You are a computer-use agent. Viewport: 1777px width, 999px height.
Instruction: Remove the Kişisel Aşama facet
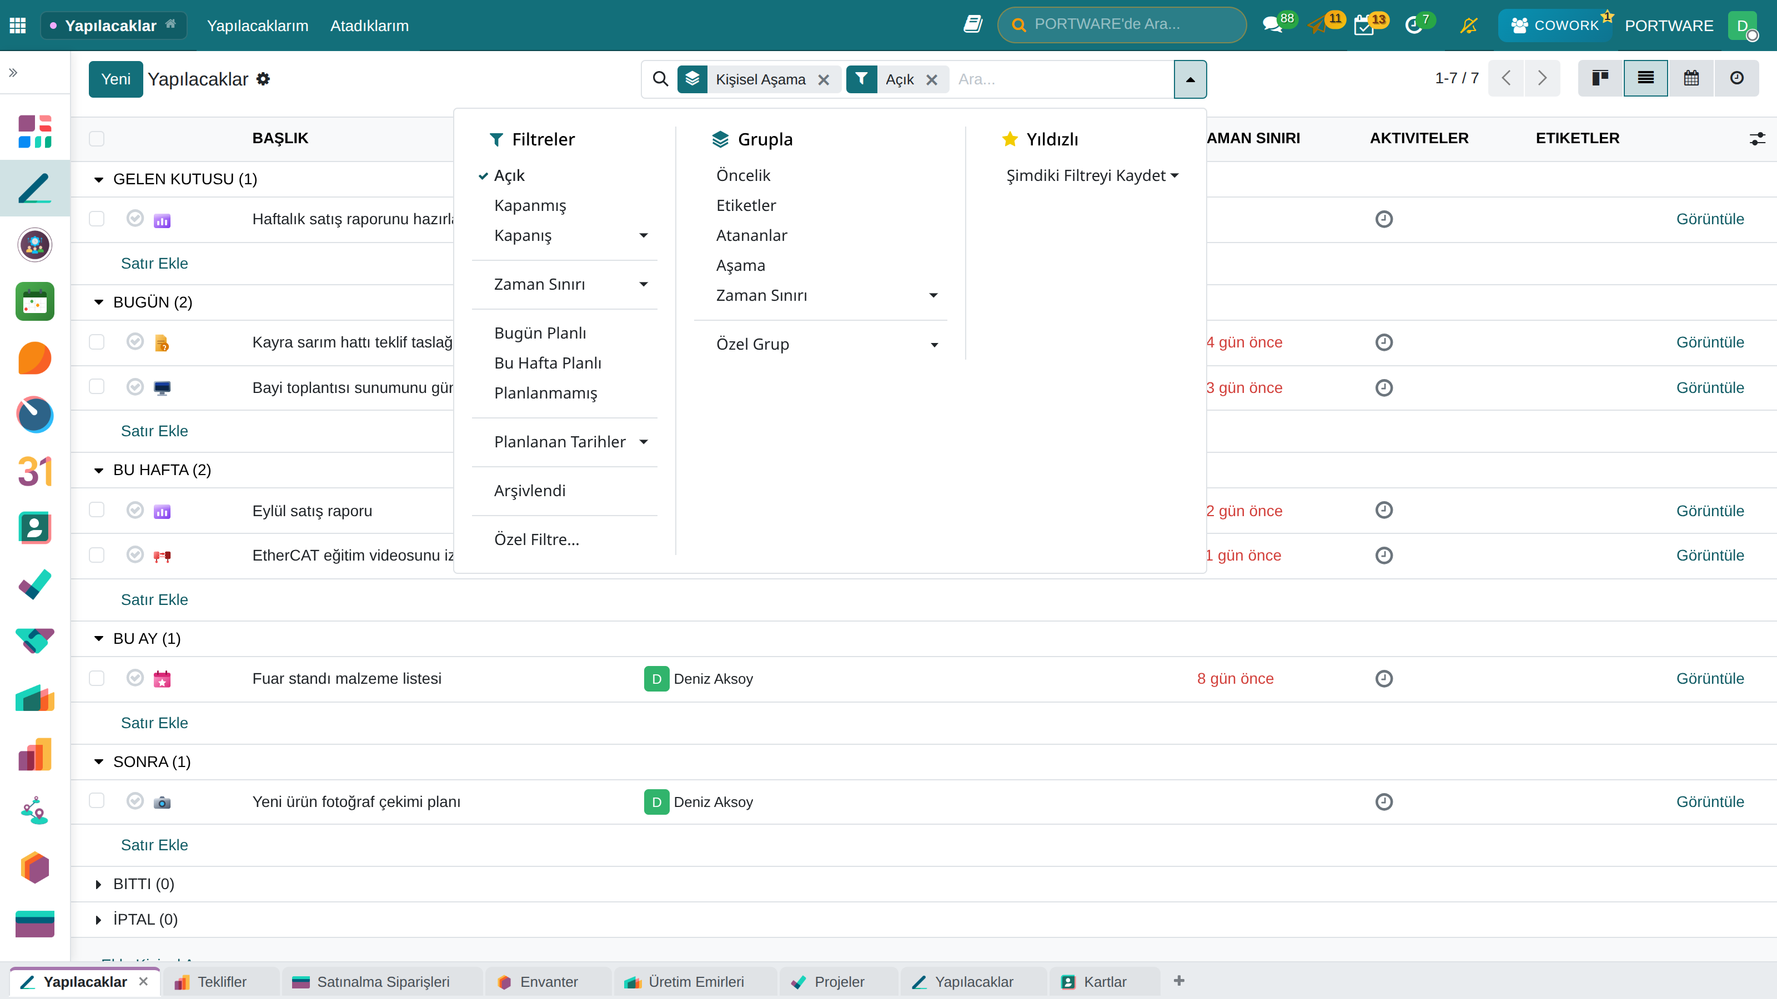click(x=824, y=80)
